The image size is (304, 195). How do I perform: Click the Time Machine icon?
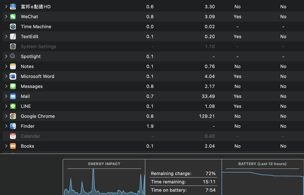tap(13, 26)
